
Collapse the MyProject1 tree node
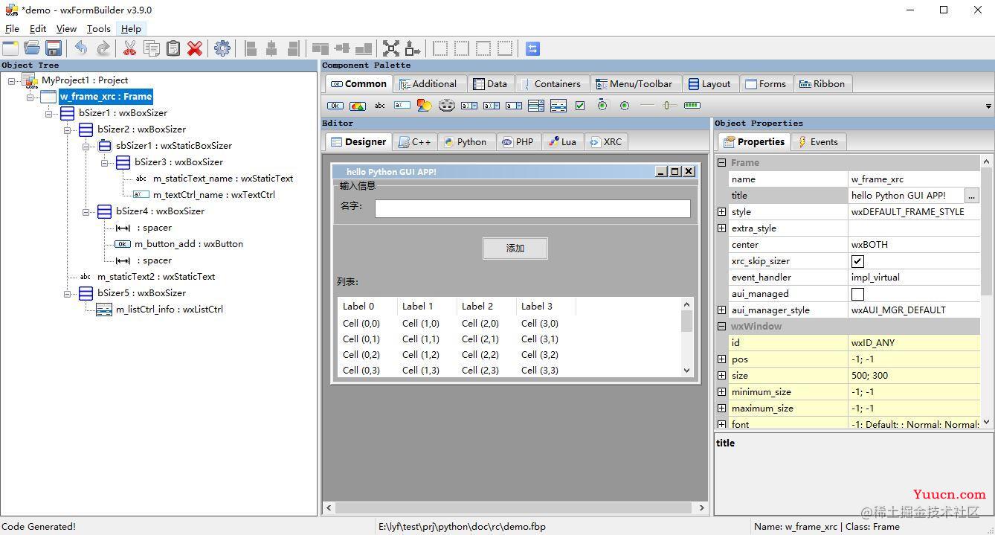12,80
